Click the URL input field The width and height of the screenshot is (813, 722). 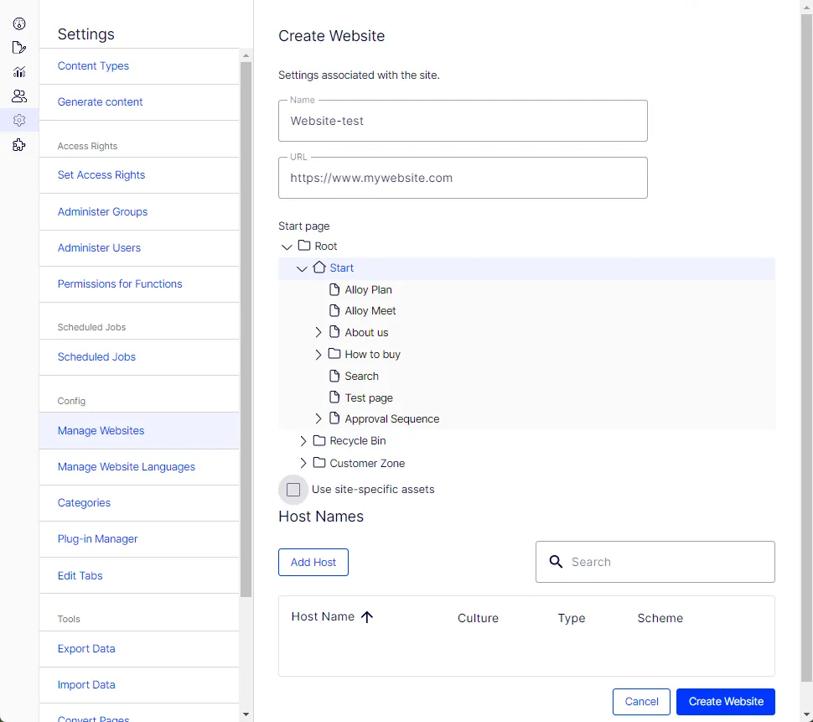(463, 178)
